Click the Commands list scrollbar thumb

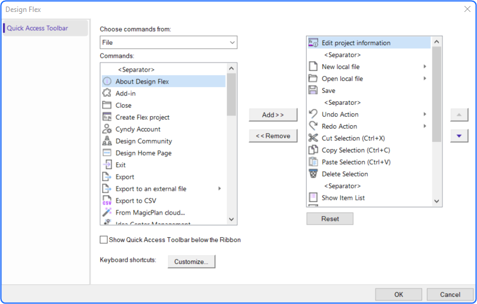(x=231, y=95)
